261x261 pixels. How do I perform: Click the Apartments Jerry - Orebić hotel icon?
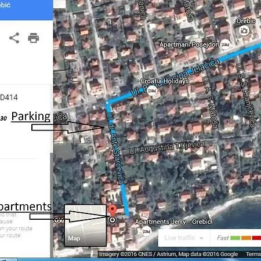click(x=146, y=231)
